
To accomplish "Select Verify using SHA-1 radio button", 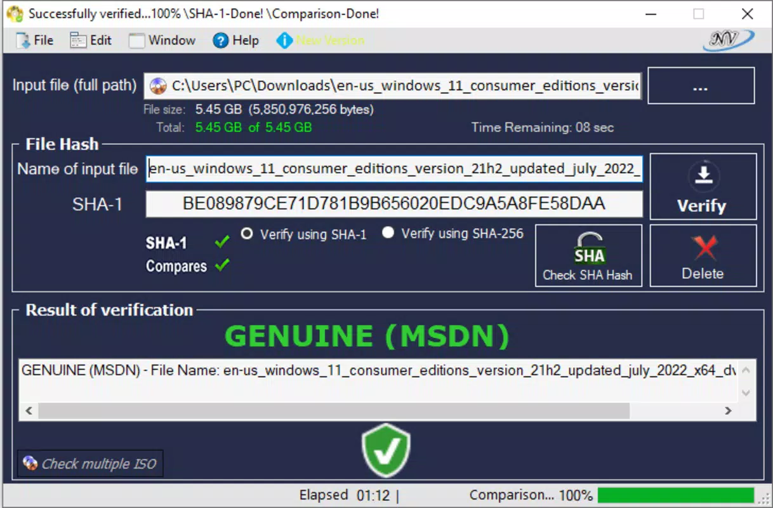I will (x=247, y=234).
